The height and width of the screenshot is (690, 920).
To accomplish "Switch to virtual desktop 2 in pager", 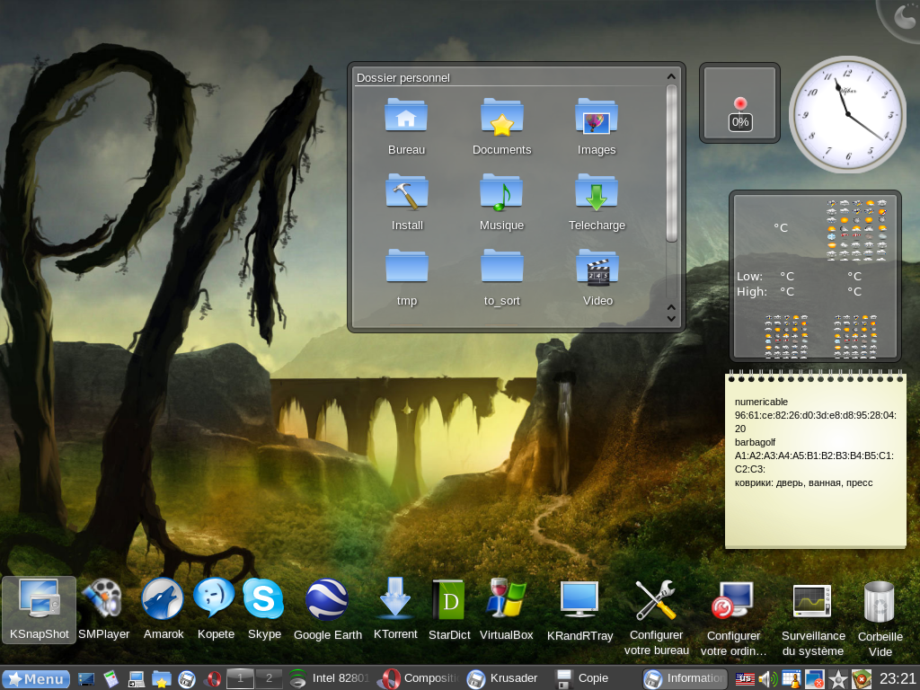I will point(268,678).
